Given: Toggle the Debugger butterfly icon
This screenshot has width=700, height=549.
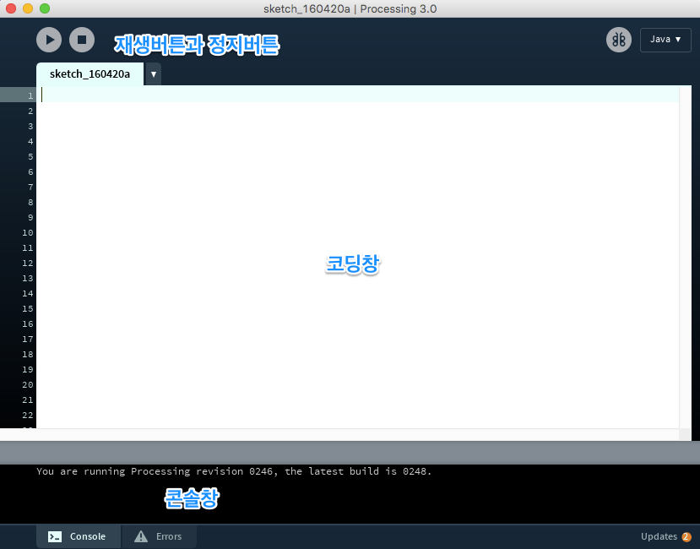Looking at the screenshot, I should 618,40.
